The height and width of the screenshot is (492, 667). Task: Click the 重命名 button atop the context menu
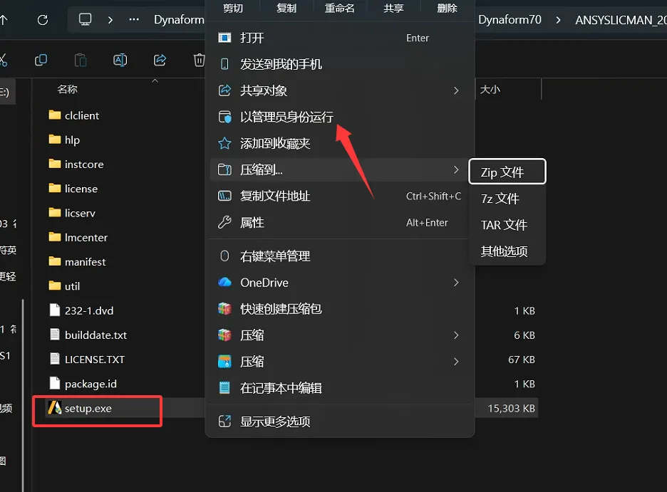point(340,9)
